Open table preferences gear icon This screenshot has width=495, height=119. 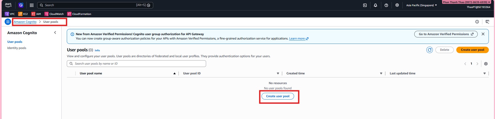(486, 64)
